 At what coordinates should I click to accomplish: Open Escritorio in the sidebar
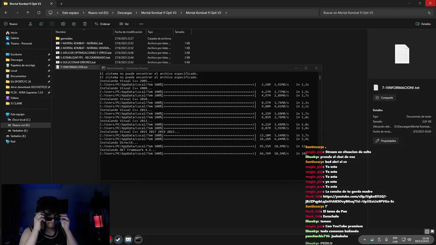[16, 54]
